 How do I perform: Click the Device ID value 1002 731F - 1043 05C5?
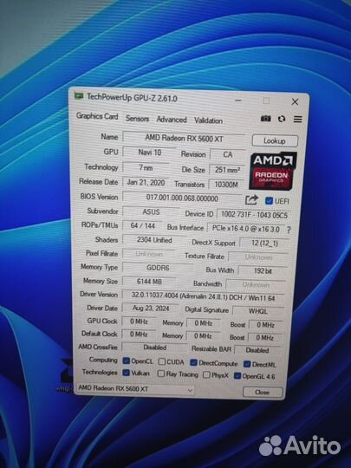pyautogui.click(x=254, y=215)
